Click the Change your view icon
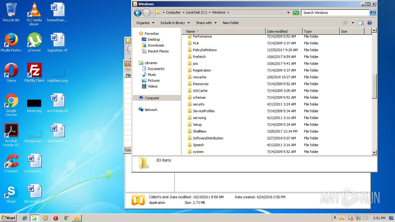 [x=345, y=23]
